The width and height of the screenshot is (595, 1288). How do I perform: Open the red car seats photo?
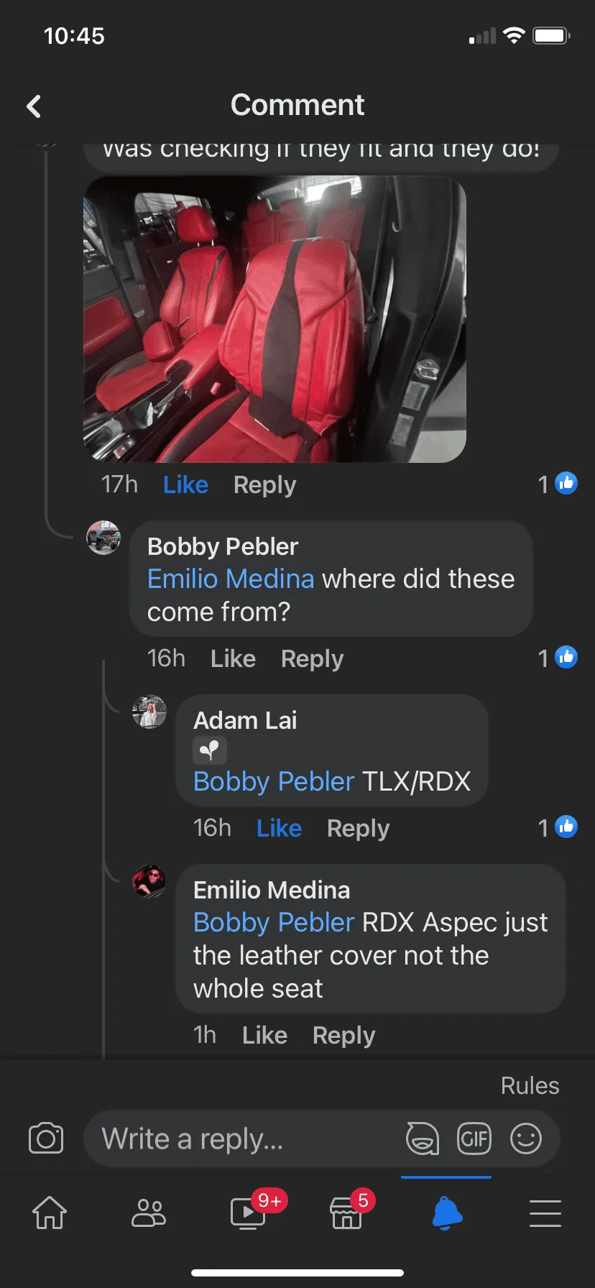tap(275, 319)
